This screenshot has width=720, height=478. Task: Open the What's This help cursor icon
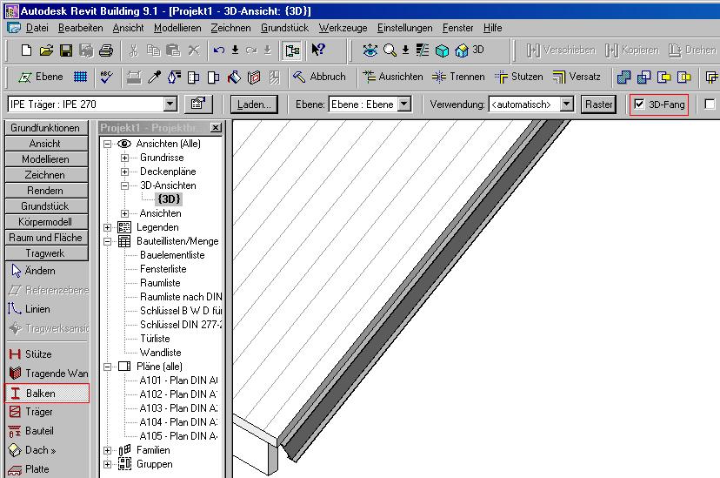click(x=318, y=50)
